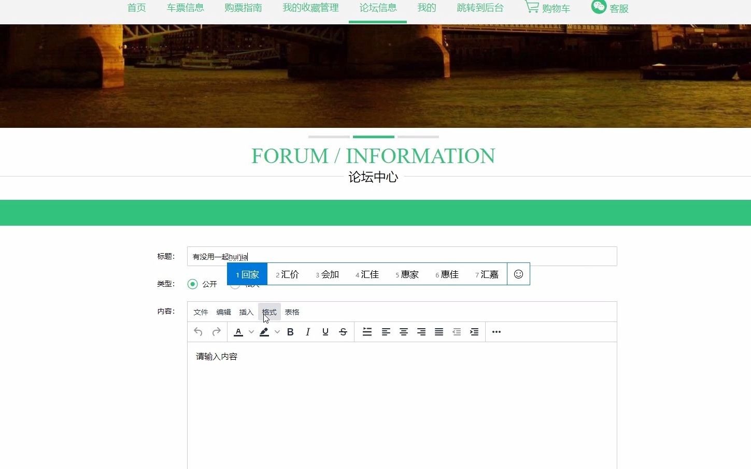Viewport: 751px width, 469px height.
Task: Select the Align center icon
Action: [x=404, y=332]
